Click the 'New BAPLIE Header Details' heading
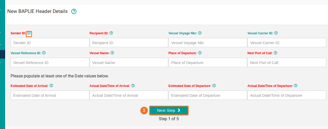Viewport: 328px width, 129px height. (37, 11)
